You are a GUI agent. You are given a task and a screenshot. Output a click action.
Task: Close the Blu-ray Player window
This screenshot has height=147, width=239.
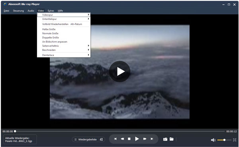click(235, 4)
